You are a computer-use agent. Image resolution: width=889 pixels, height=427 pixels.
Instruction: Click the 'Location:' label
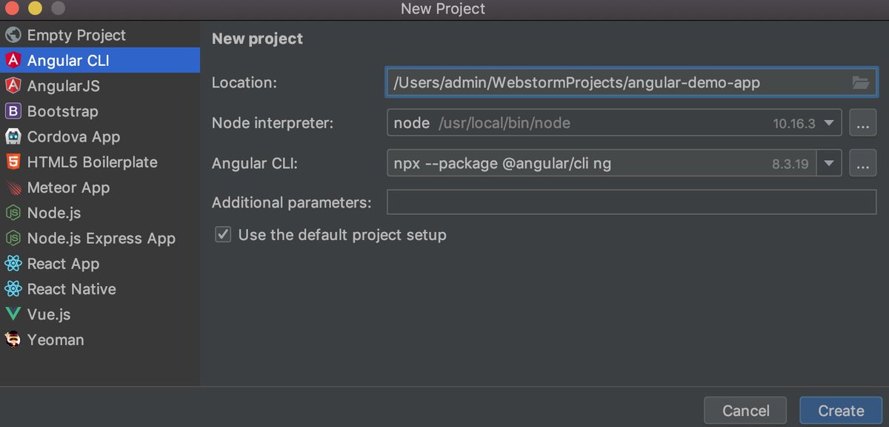tap(244, 82)
